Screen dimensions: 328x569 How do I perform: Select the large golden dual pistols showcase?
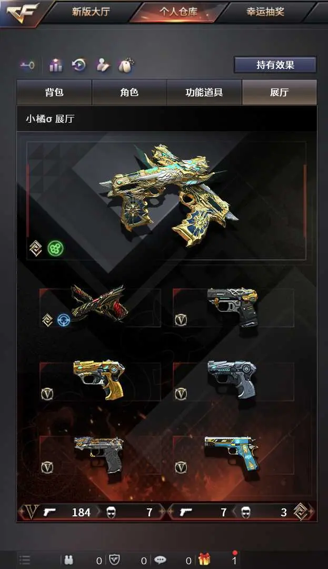(x=166, y=201)
